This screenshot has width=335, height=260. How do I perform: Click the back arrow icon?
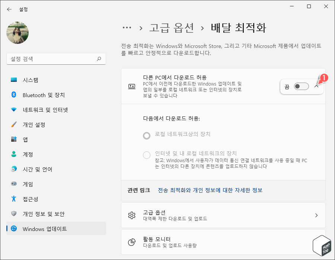point(9,9)
